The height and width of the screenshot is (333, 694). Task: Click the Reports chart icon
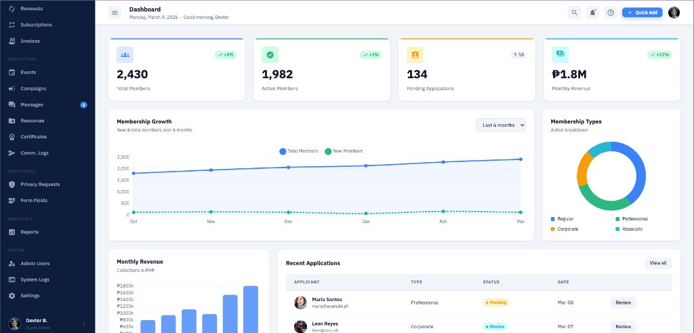(12, 232)
